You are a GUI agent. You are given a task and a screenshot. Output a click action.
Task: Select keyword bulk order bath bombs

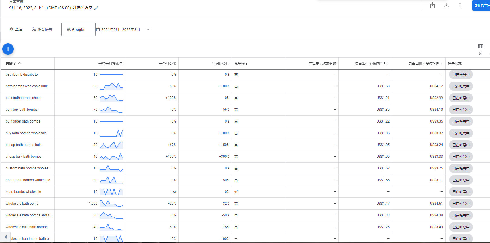(23, 121)
